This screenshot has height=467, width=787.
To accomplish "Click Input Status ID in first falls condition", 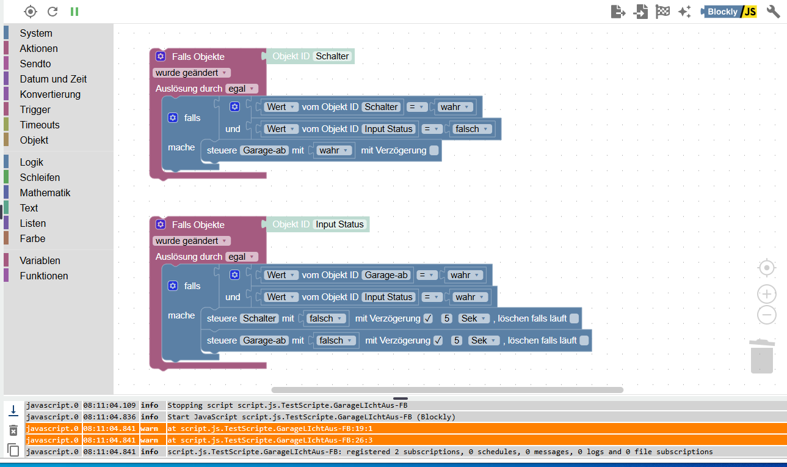I will tap(389, 129).
